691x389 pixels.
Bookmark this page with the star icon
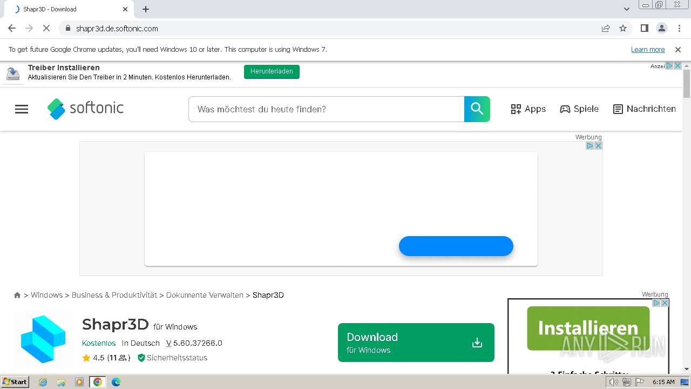click(623, 28)
